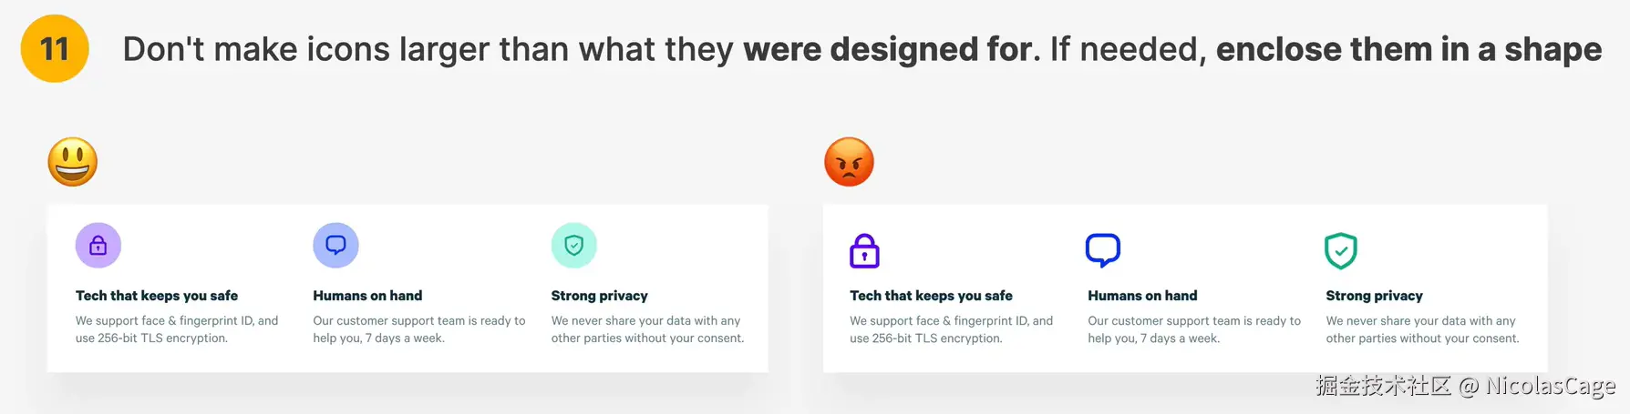Click the chat bubble icon inside blue circle
This screenshot has width=1630, height=414.
click(335, 246)
